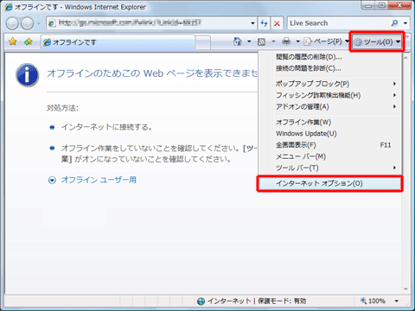The width and height of the screenshot is (415, 311).
Task: Expand オフライン ユーザー用 section
Action: click(x=93, y=180)
